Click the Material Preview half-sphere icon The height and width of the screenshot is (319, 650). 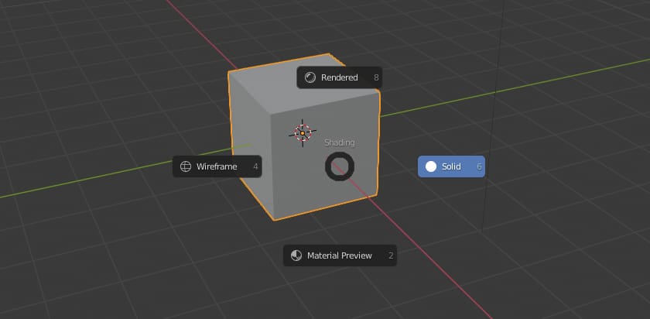(x=296, y=256)
